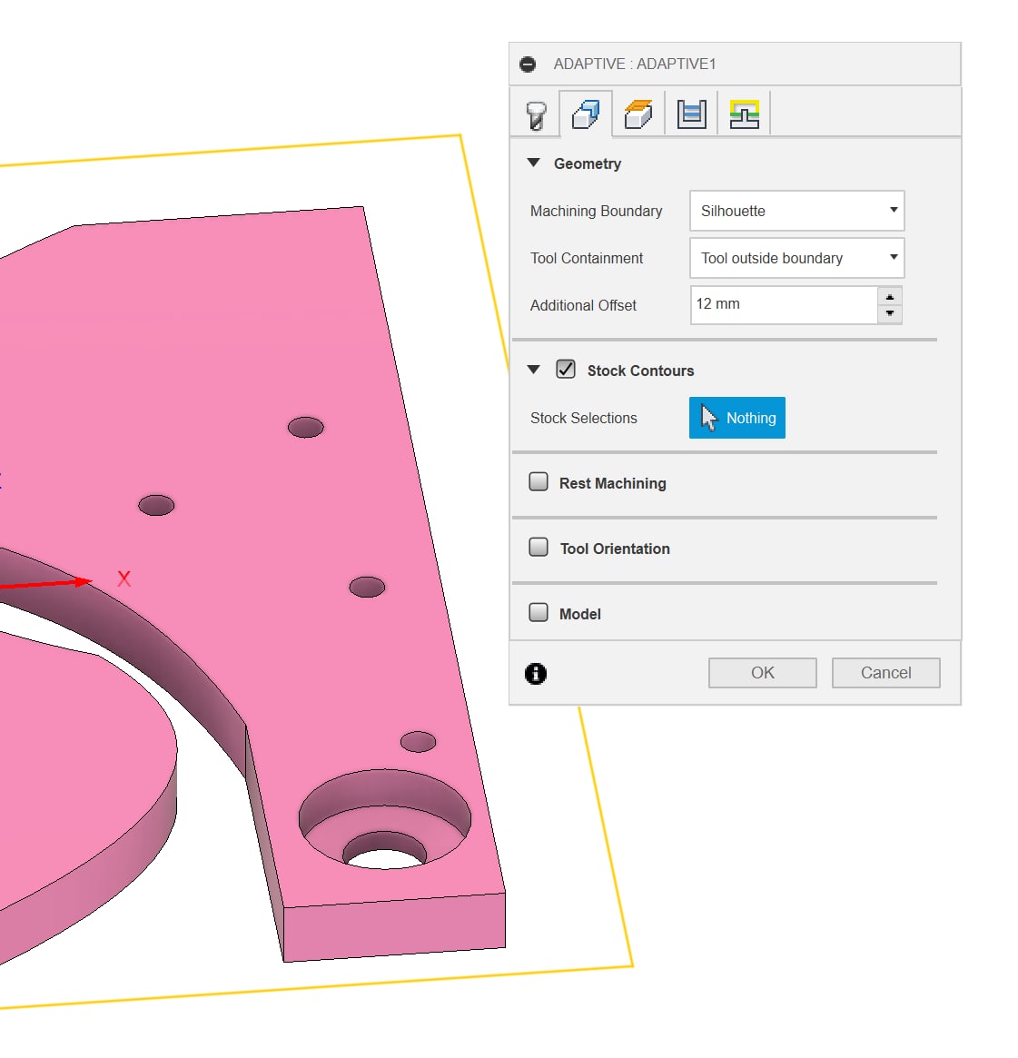Click the Tool Containment label
This screenshot has height=1058, width=1018.
pos(587,259)
